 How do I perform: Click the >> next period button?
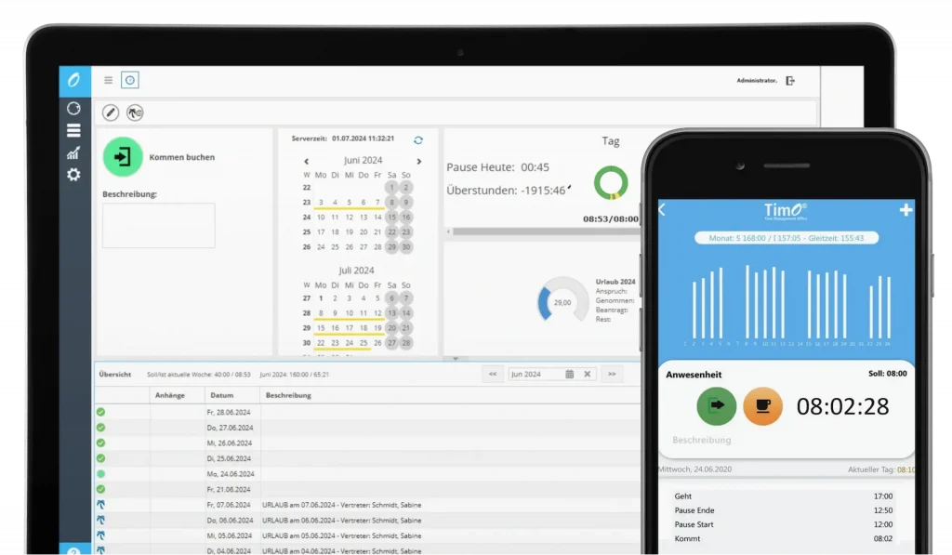coord(611,374)
